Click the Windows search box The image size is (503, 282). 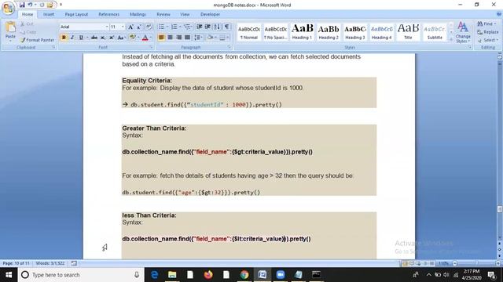80,275
